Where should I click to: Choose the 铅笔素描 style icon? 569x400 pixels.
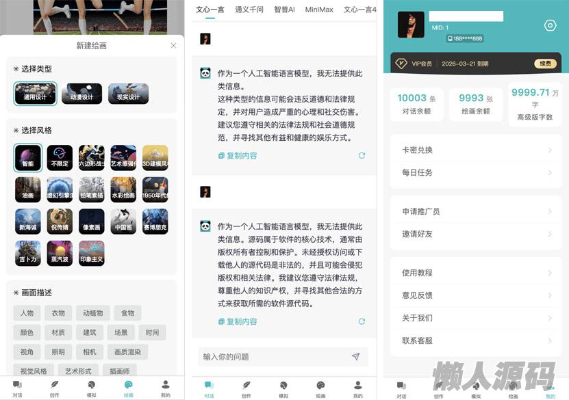pos(92,189)
